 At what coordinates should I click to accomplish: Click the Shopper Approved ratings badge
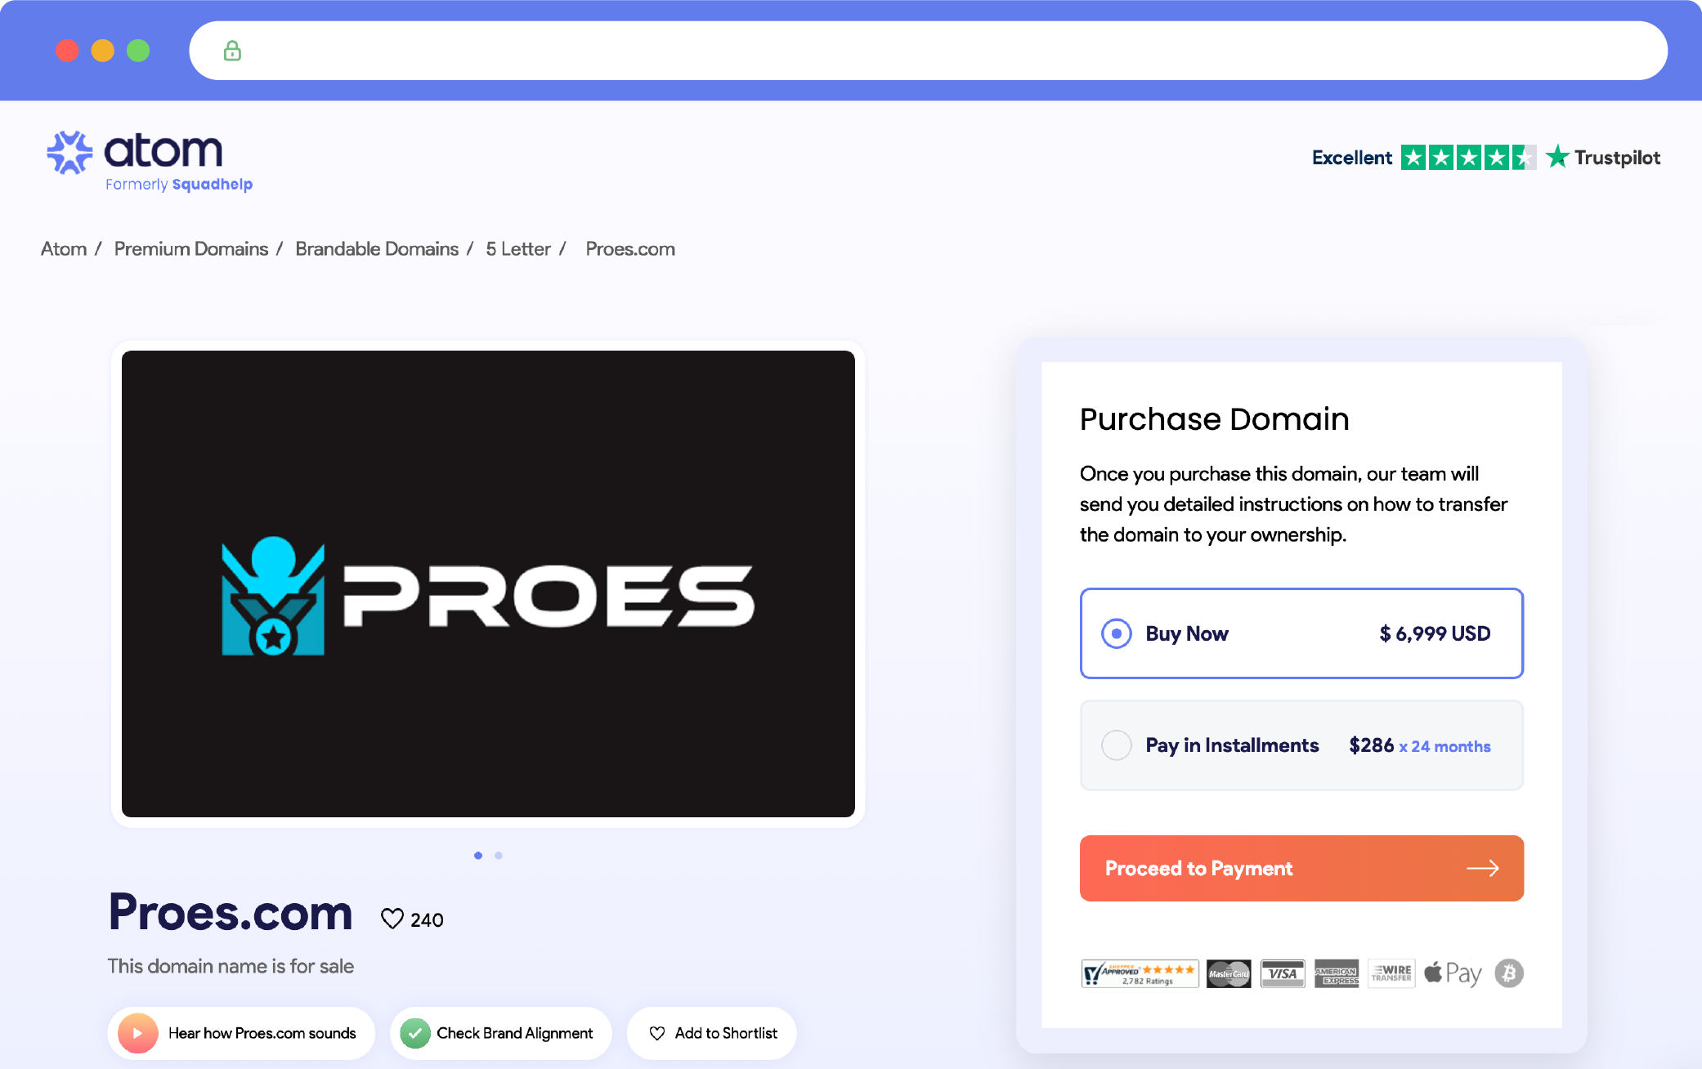pos(1140,973)
